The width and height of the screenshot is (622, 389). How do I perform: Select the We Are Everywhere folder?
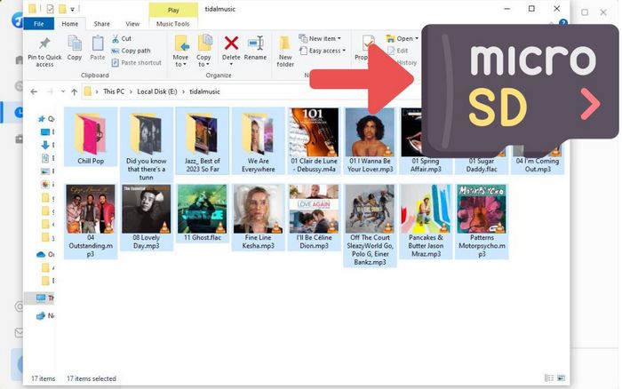(x=259, y=141)
